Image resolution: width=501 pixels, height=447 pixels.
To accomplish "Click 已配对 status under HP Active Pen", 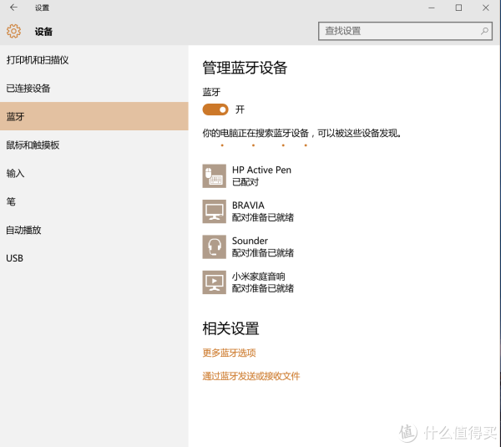I will pyautogui.click(x=245, y=182).
